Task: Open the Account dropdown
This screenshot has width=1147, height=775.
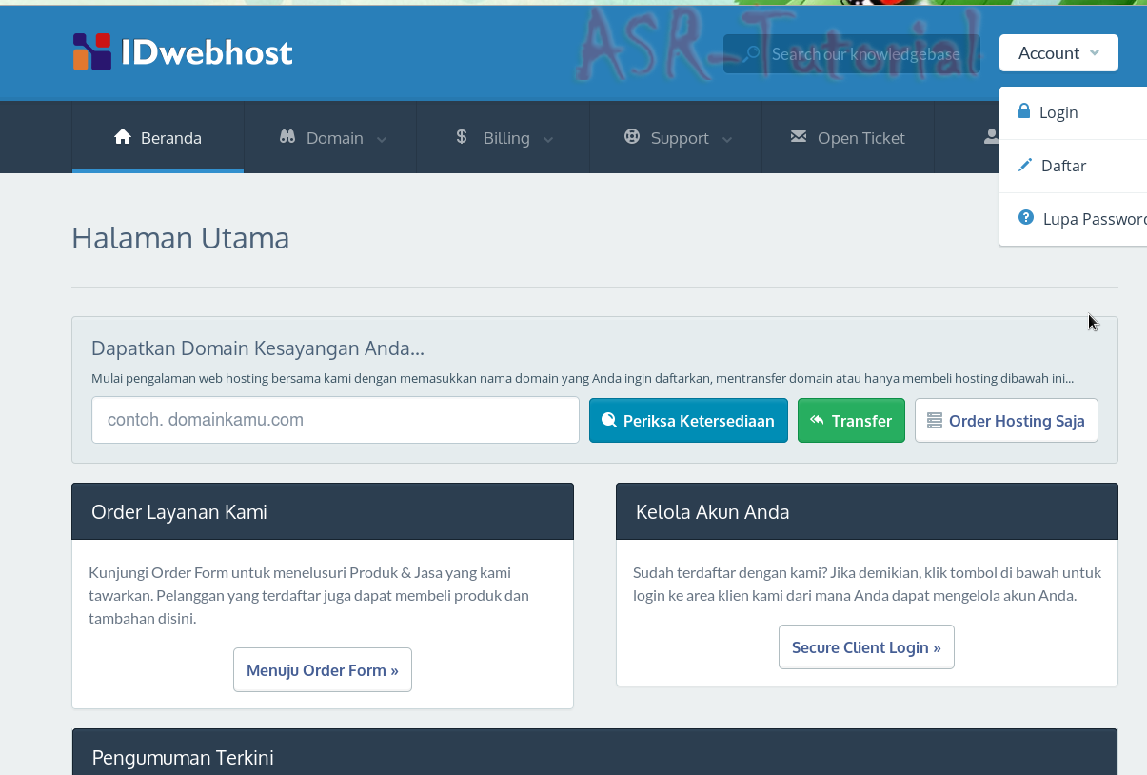Action: 1058,52
